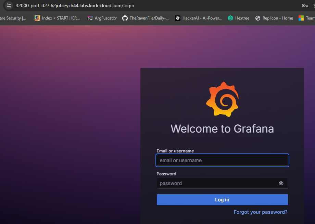Open the Hextree bookmark

(x=239, y=18)
